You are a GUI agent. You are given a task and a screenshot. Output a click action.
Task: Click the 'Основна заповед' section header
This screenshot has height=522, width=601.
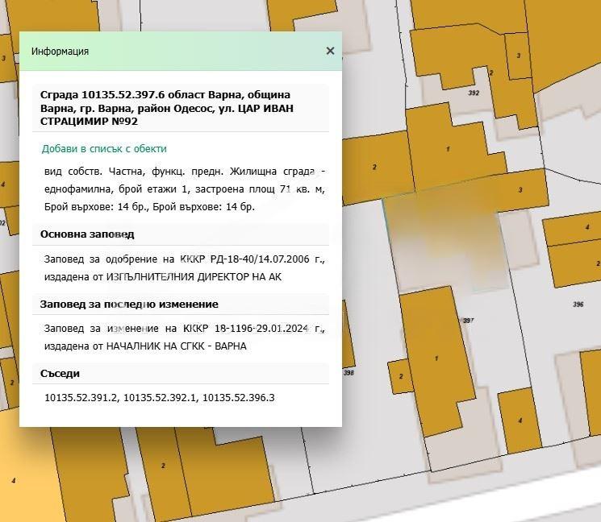[87, 234]
